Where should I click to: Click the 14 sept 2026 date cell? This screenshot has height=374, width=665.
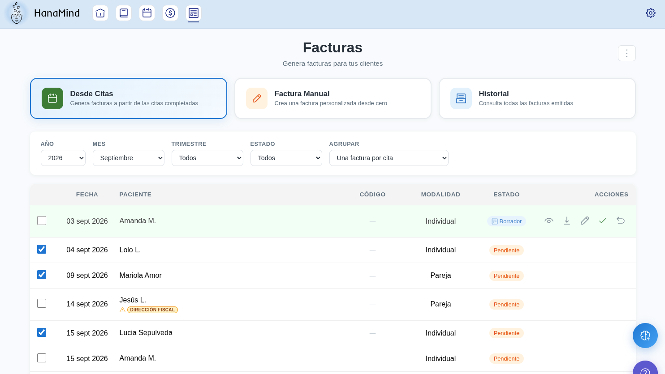coord(87,304)
